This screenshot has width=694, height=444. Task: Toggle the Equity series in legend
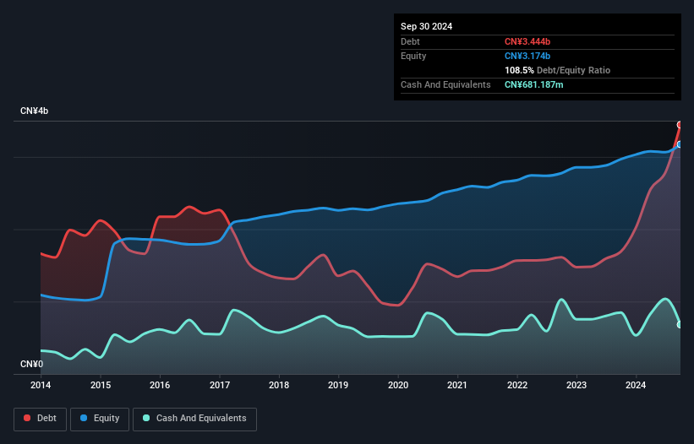[100, 419]
